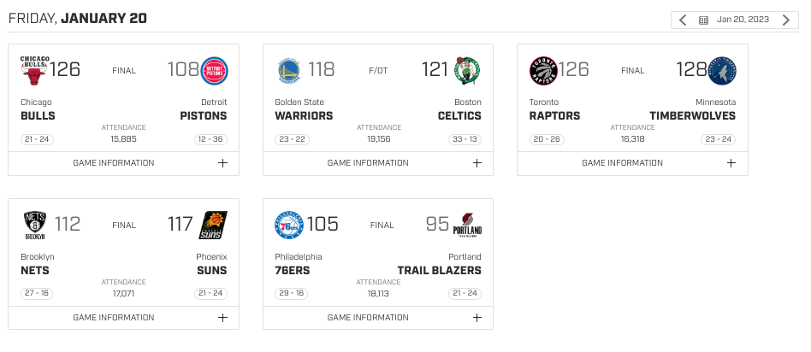811x352 pixels.
Task: Expand Game Information for Nets vs Suns
Action: coord(123,317)
